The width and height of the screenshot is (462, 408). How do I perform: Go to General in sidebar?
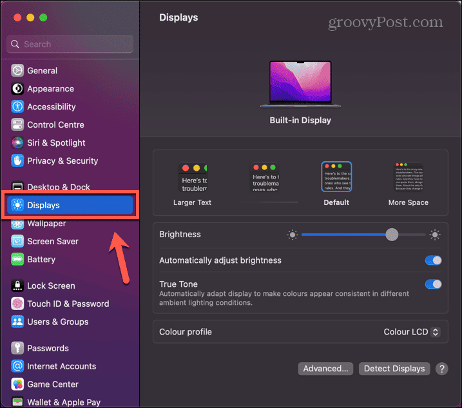click(42, 70)
